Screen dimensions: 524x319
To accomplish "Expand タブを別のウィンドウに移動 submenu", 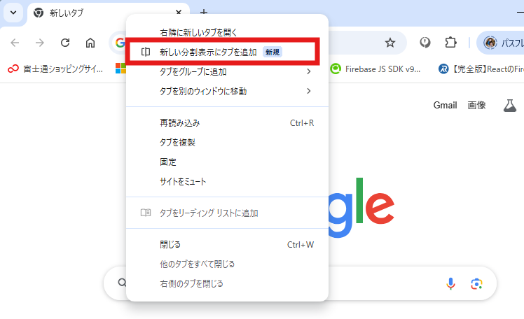I will (227, 91).
